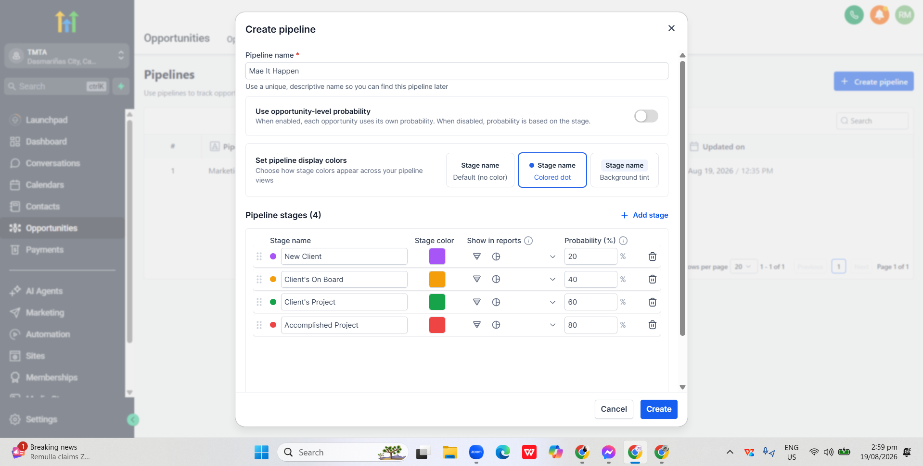Delete the New Client stage with trash icon
923x466 pixels.
tap(653, 257)
